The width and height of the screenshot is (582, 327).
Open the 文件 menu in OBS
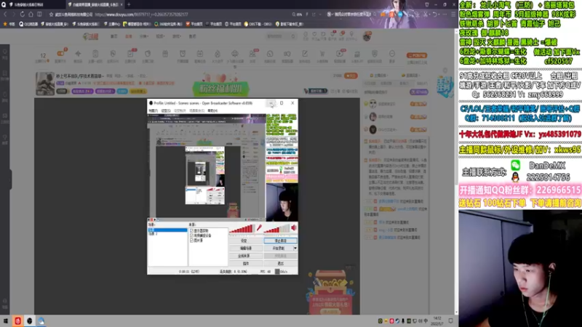(x=153, y=110)
